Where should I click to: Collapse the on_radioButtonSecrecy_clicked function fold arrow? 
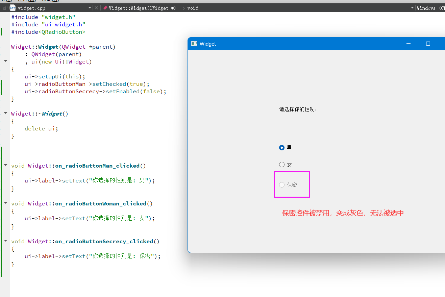[x=5, y=241]
